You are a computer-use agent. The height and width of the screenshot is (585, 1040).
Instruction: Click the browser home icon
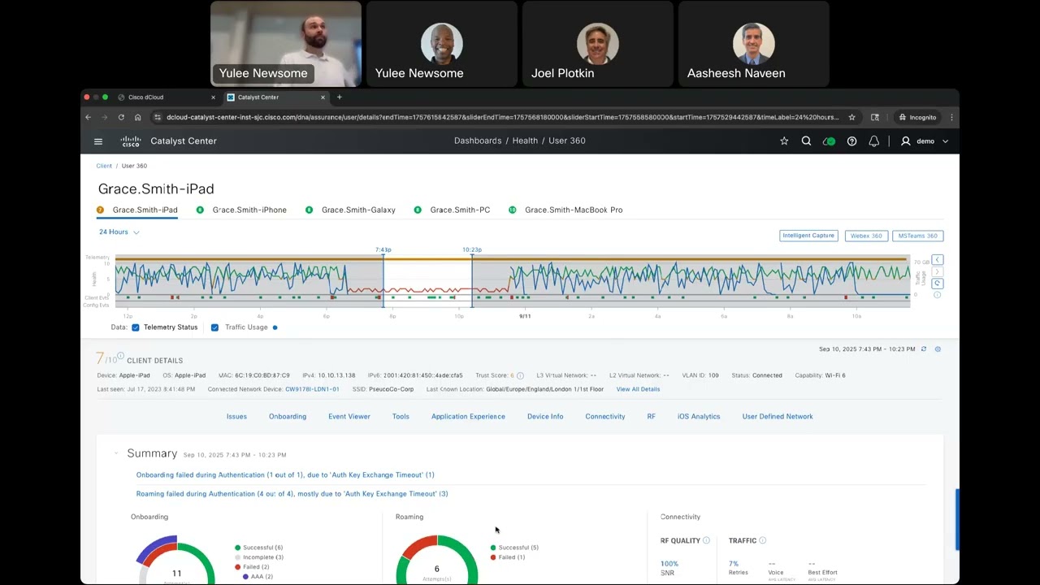pyautogui.click(x=137, y=117)
